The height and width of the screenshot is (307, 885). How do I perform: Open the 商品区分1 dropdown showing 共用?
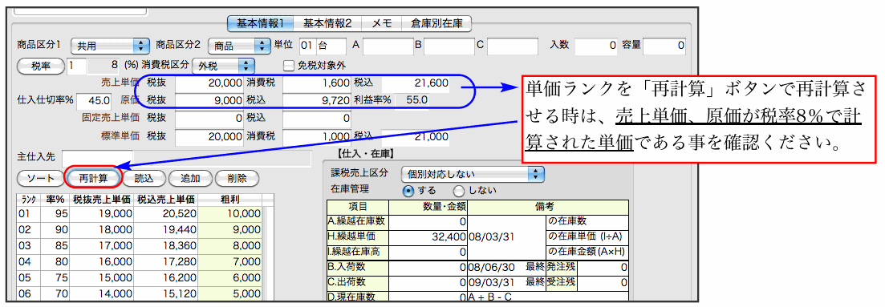click(x=109, y=46)
